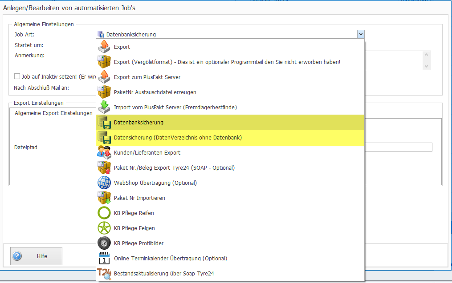The height and width of the screenshot is (283, 452).
Task: Pick PaketNr Austauschdatei erzeugen
Action: click(230, 92)
